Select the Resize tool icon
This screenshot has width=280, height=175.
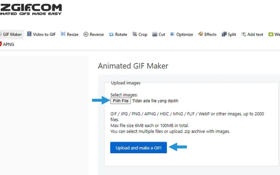tap(63, 34)
